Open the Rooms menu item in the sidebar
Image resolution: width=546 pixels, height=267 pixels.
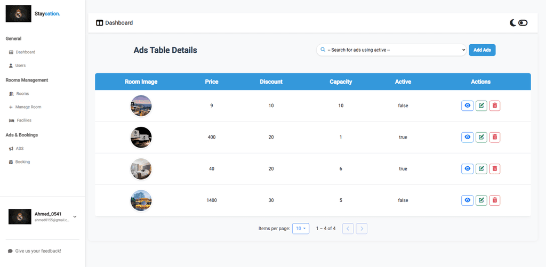pyautogui.click(x=22, y=94)
